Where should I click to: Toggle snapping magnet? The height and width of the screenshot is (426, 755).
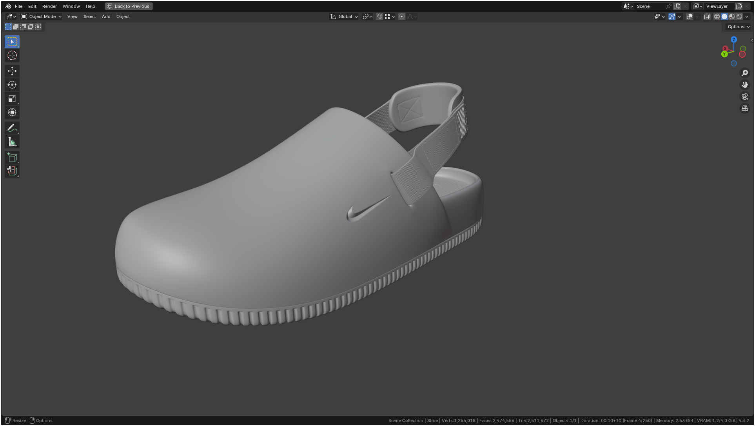pyautogui.click(x=379, y=16)
